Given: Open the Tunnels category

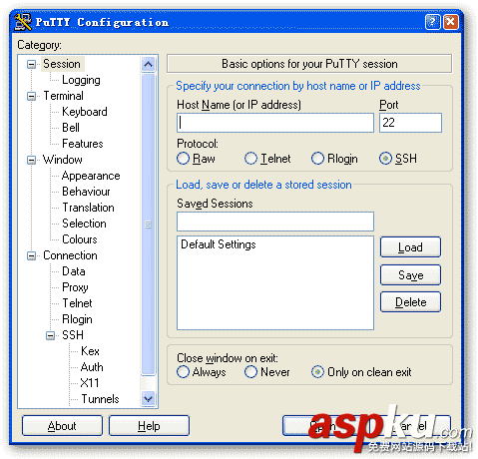Looking at the screenshot, I should tap(100, 399).
